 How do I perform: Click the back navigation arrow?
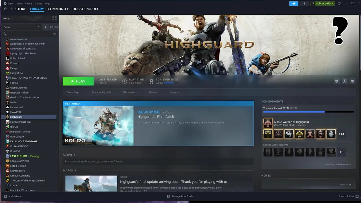pyautogui.click(x=5, y=9)
